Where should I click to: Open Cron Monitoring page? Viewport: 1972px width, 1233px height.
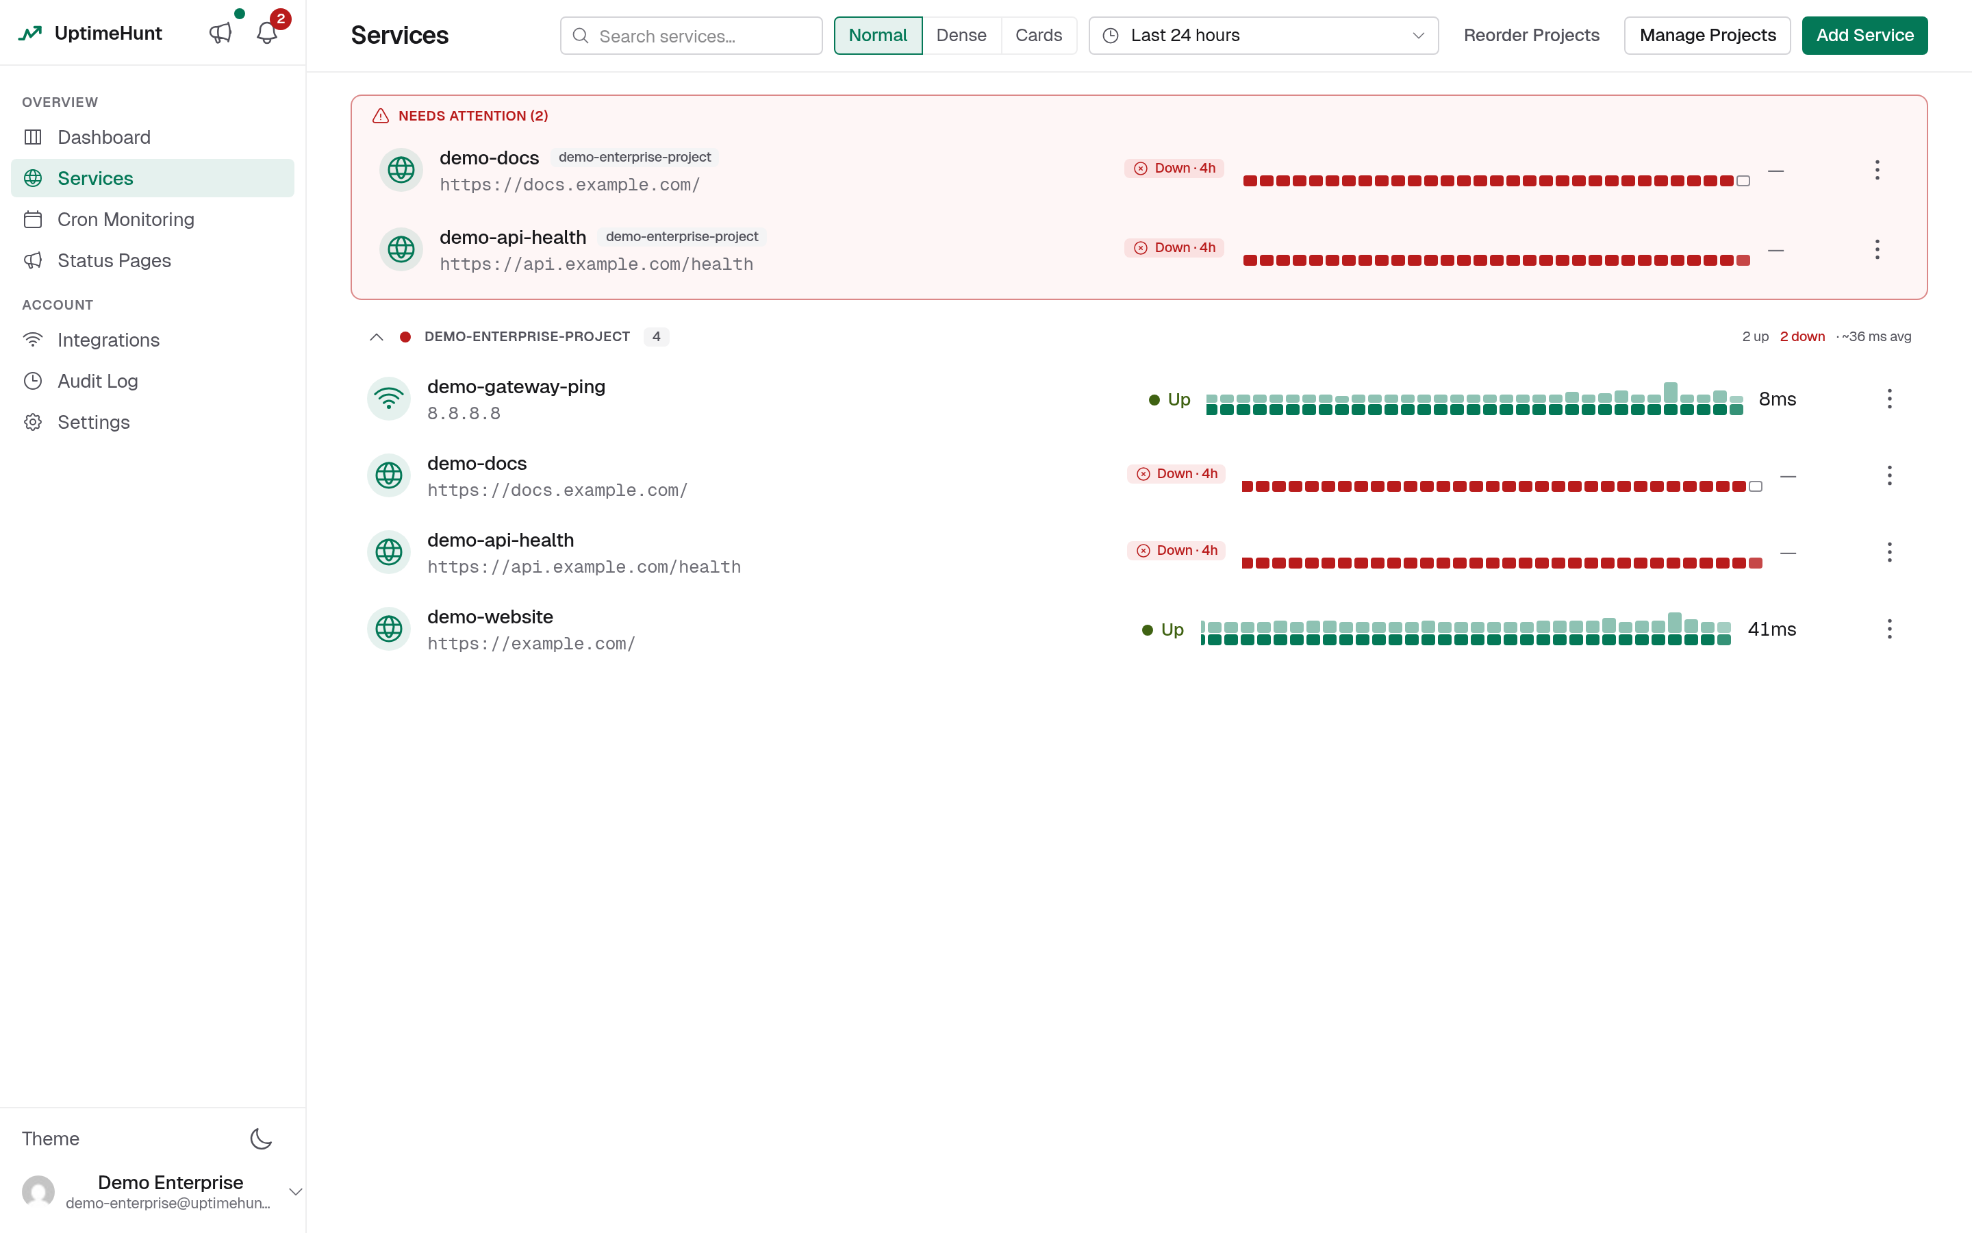point(153,219)
